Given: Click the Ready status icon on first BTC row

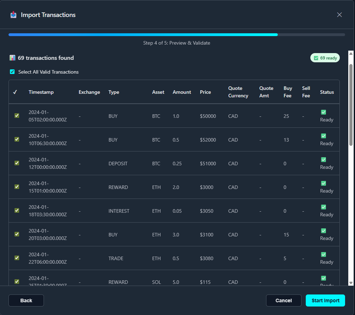Looking at the screenshot, I should click(323, 112).
